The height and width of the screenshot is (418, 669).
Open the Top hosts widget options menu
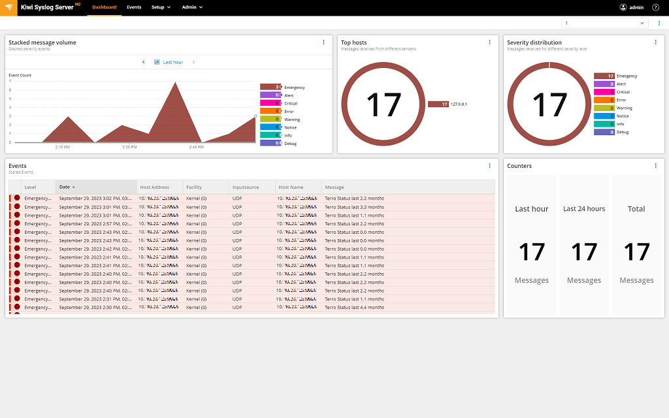click(490, 42)
